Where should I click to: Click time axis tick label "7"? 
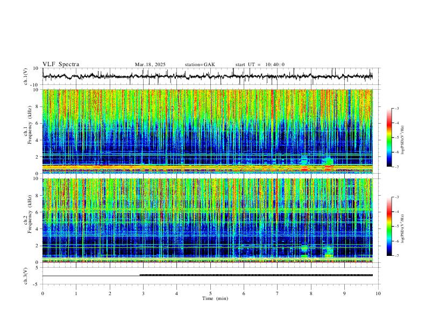(278, 294)
